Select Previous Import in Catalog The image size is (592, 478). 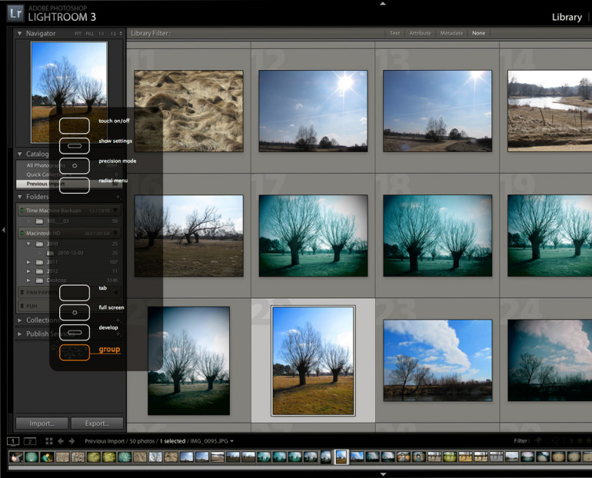click(x=69, y=184)
